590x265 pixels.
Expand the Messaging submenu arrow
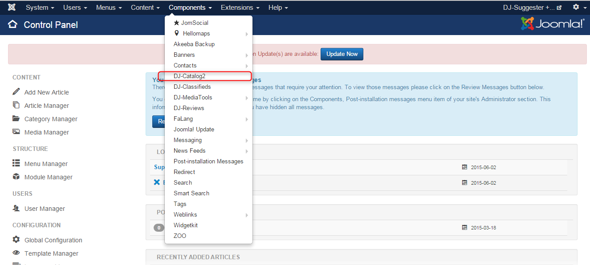click(247, 140)
